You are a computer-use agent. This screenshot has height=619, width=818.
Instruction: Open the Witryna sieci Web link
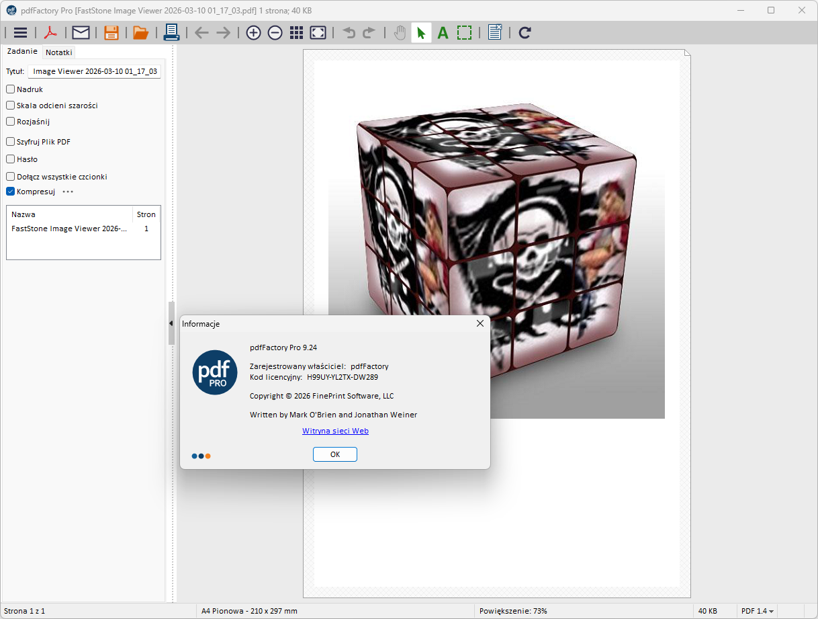coord(335,431)
